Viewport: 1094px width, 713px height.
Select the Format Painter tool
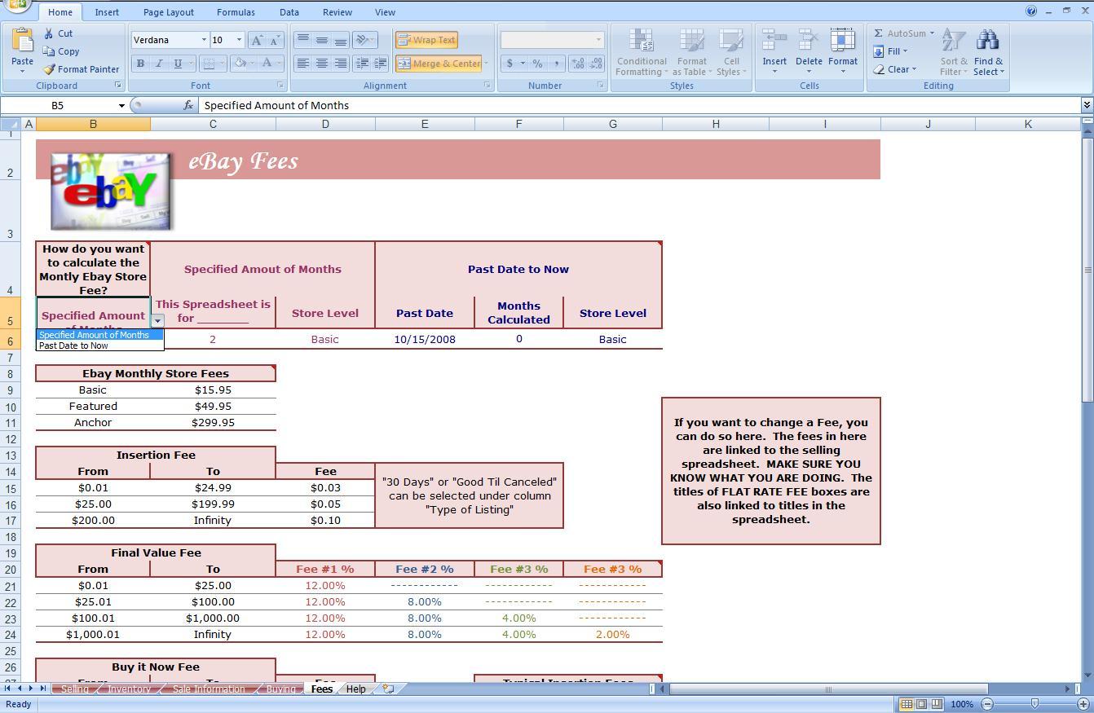tap(82, 69)
